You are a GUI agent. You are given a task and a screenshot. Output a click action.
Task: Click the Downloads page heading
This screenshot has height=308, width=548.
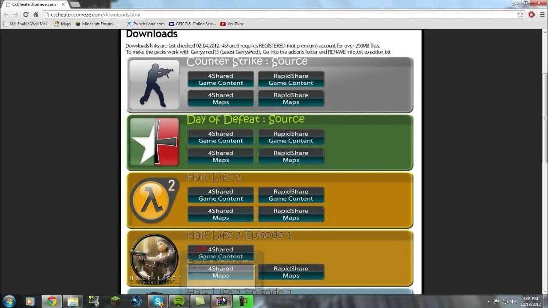(152, 34)
